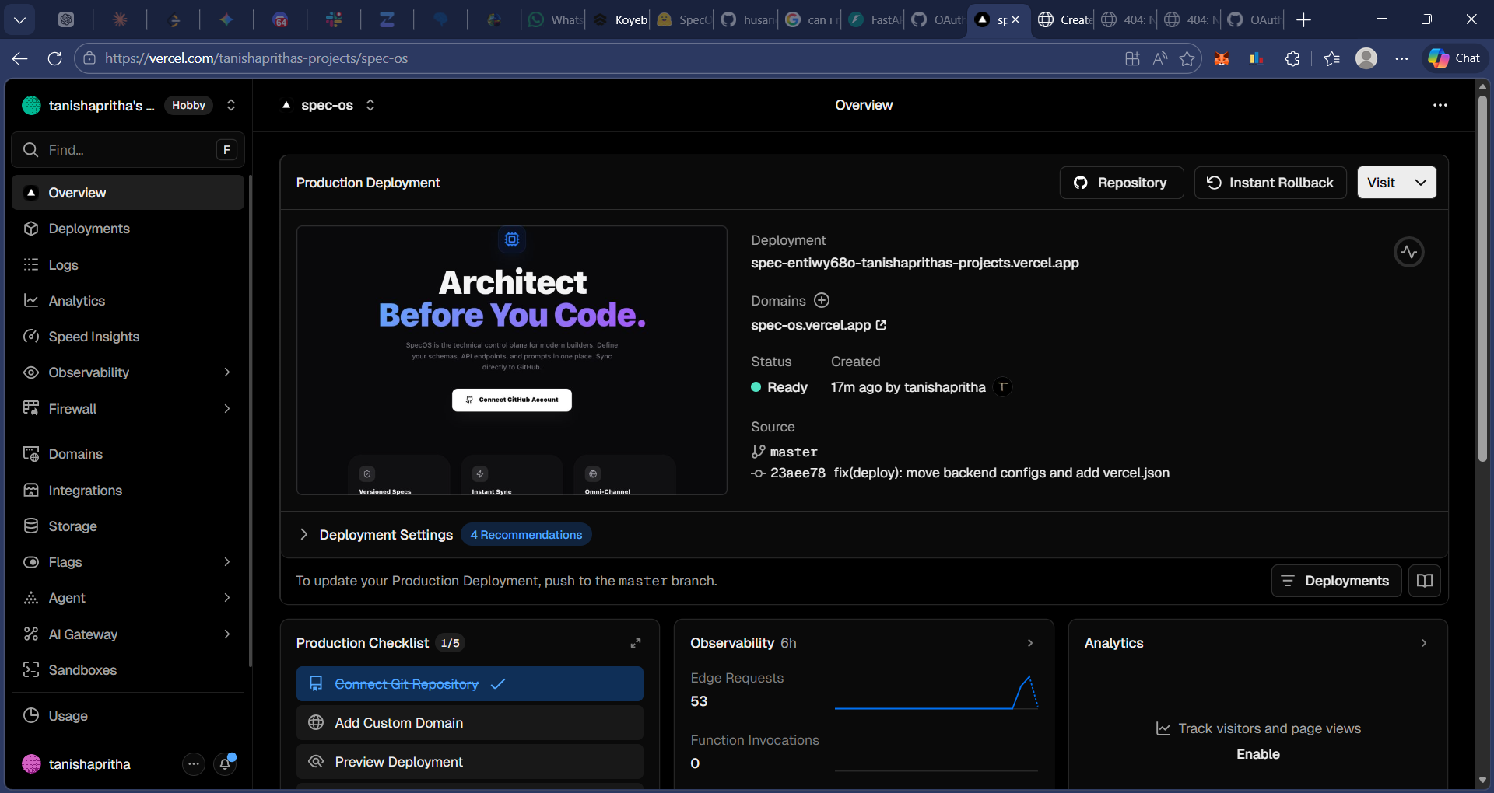The image size is (1494, 793).
Task: Open commit 23aee78 link
Action: 798,473
